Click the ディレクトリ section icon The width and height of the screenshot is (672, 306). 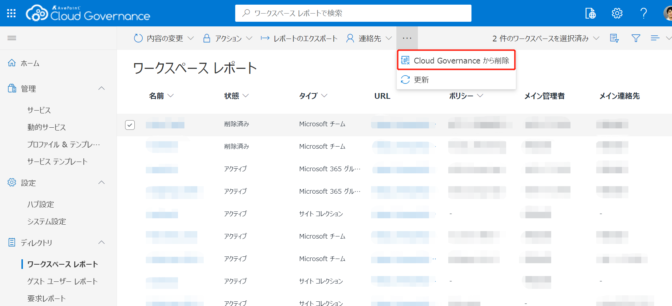pyautogui.click(x=12, y=243)
